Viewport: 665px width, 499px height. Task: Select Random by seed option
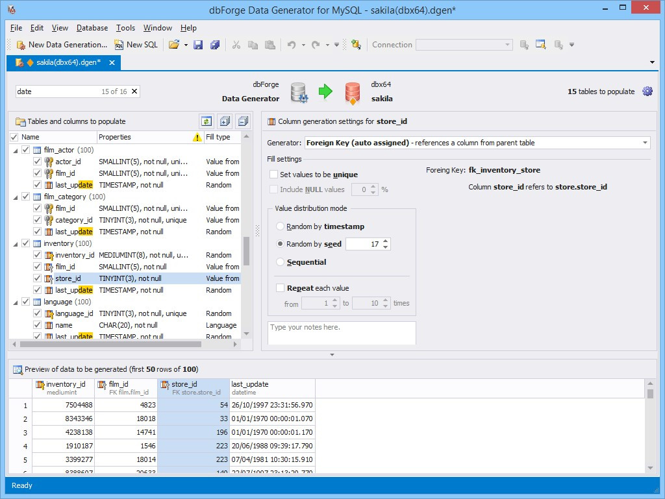pos(280,243)
